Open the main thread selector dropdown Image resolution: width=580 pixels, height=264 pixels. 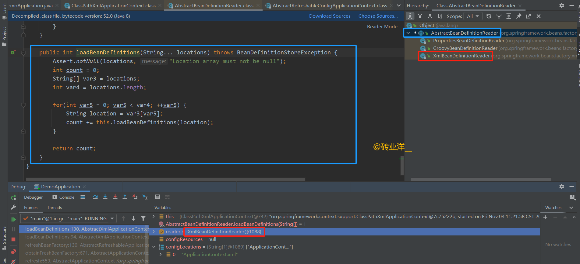pyautogui.click(x=69, y=219)
